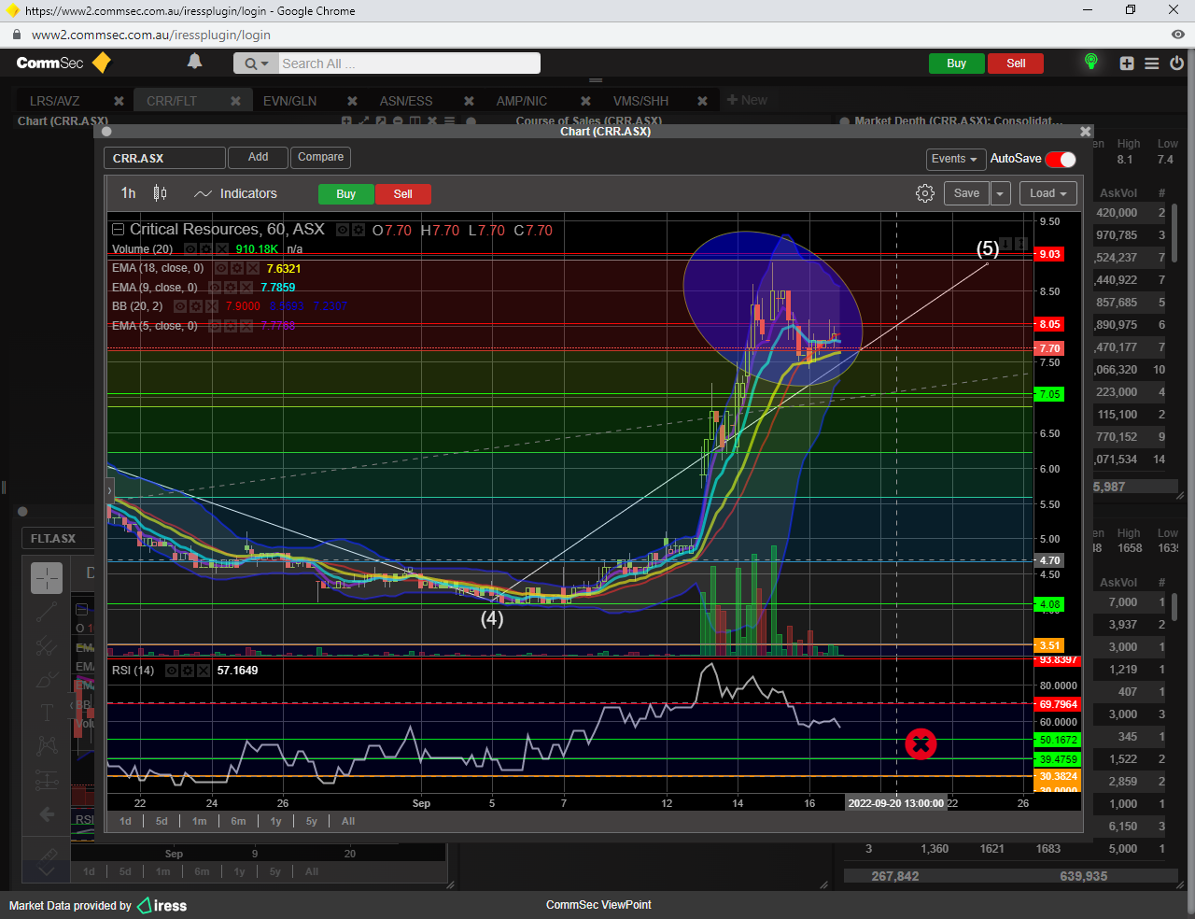Screen dimensions: 1195x919
Task: Remove the RSI (14) indicator
Action: click(204, 671)
